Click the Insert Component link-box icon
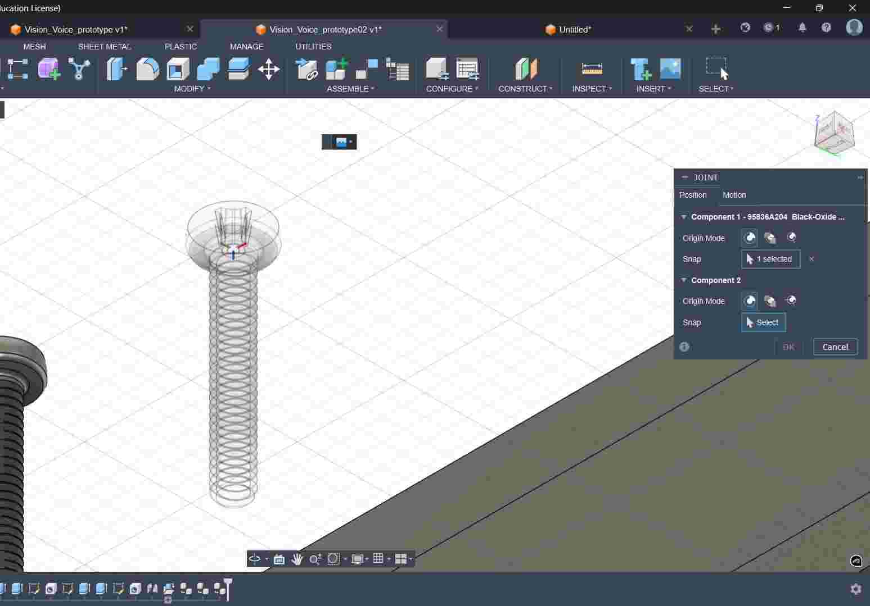This screenshot has width=870, height=606. [x=306, y=69]
